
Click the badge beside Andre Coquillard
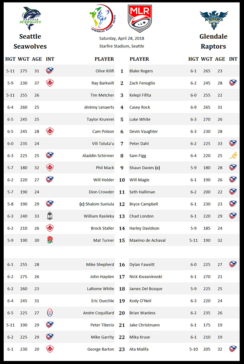pyautogui.click(x=50, y=313)
